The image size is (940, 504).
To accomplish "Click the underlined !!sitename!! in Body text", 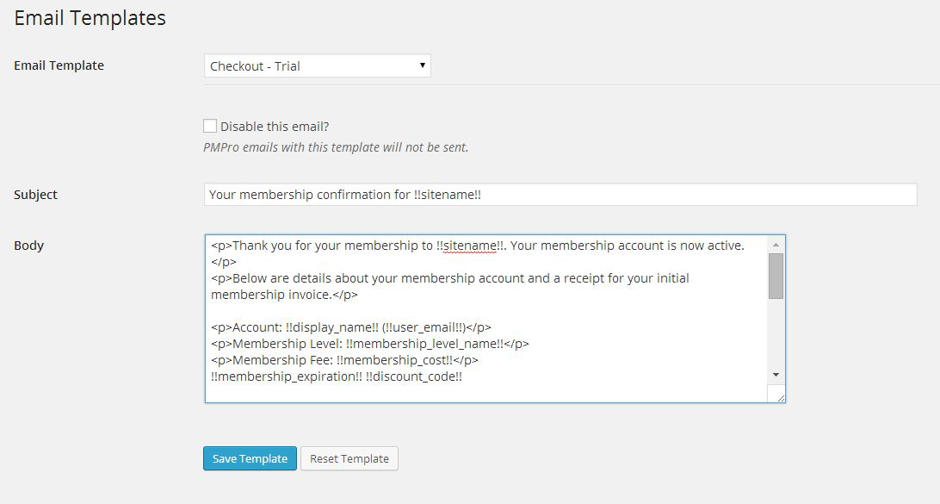I will [470, 246].
